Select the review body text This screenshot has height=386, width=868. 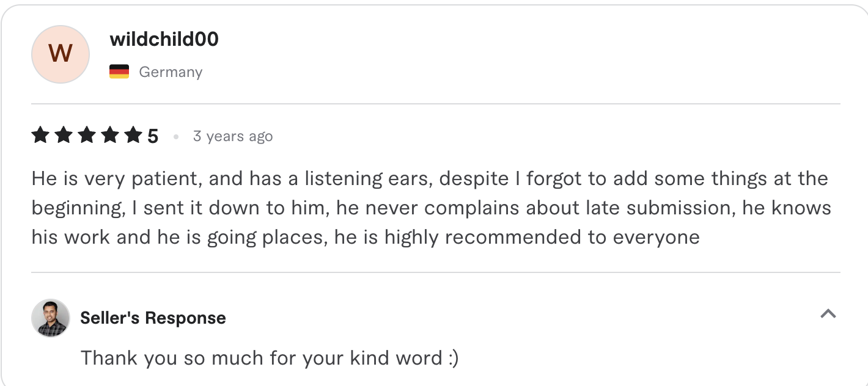(428, 207)
